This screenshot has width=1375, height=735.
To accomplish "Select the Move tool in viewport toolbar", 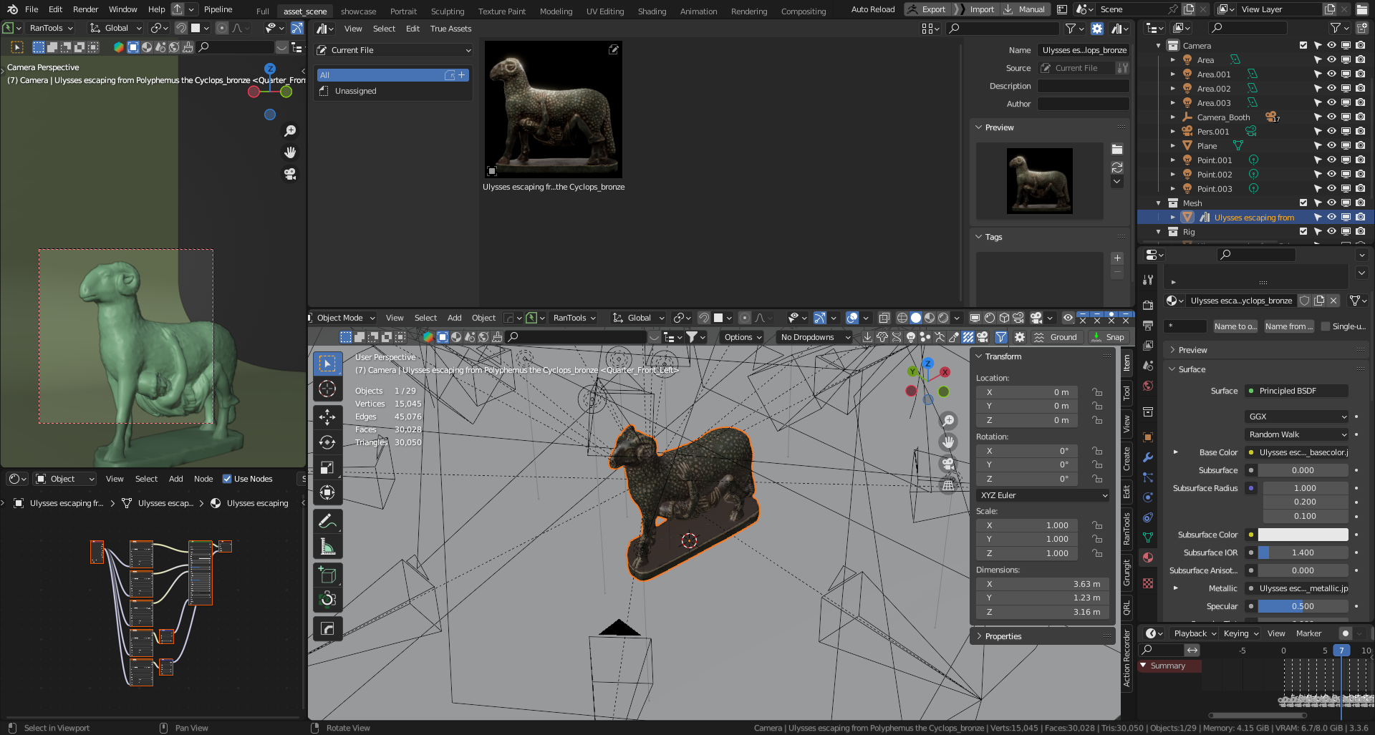I will pyautogui.click(x=327, y=417).
